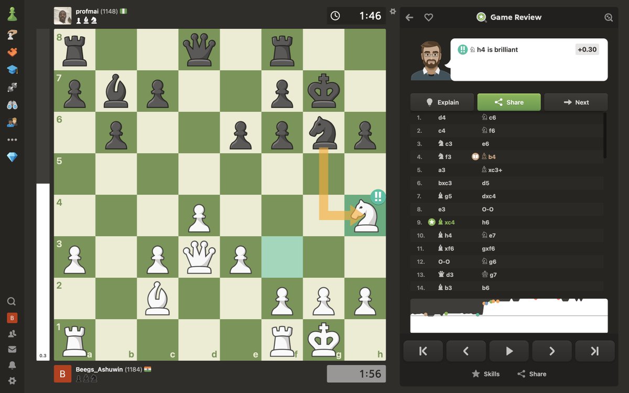Viewport: 629px width, 393px height.
Task: Select move Bxc4 in row 9
Action: tap(446, 222)
